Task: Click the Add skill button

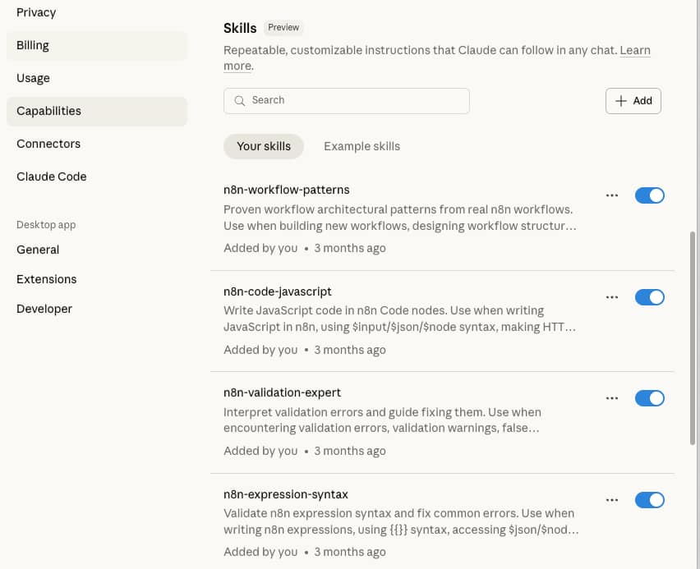Action: pyautogui.click(x=633, y=101)
